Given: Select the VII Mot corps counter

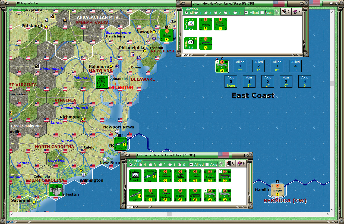Looking at the screenshot, I should [191, 43].
